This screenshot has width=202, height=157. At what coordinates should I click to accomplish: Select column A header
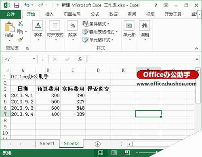tap(23, 70)
